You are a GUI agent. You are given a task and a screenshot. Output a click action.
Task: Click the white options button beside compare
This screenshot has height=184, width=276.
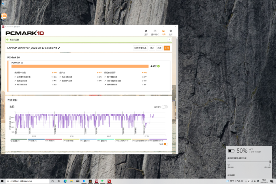coord(159,48)
